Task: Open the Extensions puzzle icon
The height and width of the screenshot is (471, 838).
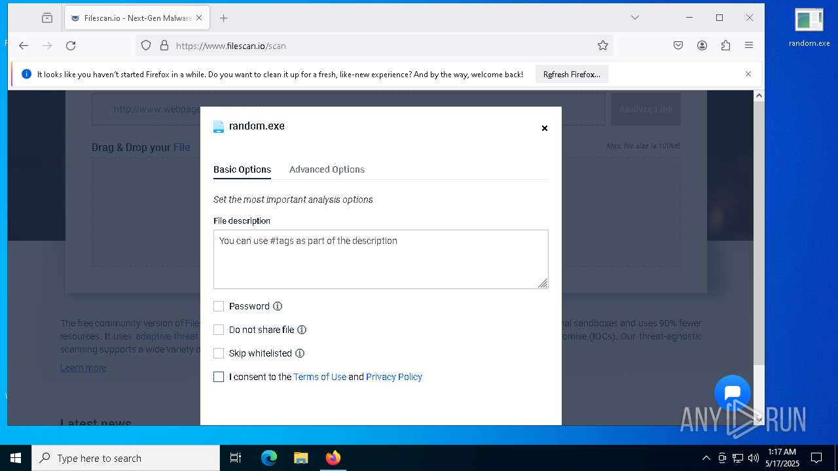Action: (725, 45)
